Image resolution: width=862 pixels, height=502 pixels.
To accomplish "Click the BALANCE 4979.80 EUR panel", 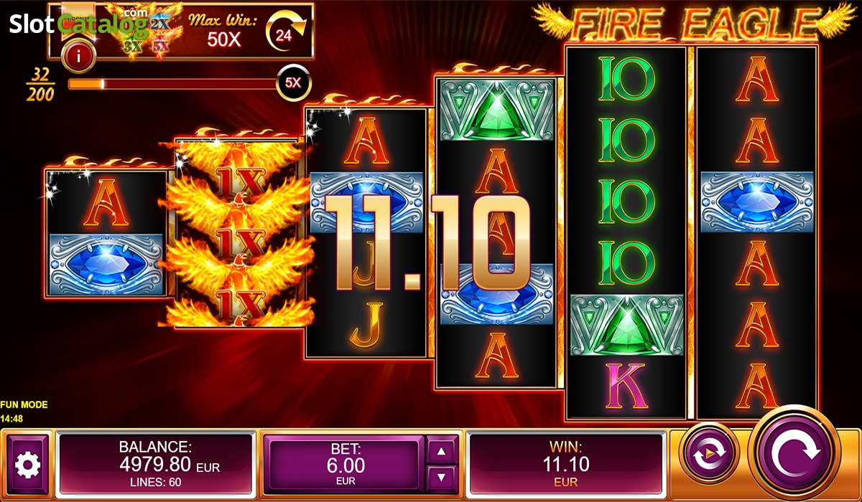I will 155,464.
